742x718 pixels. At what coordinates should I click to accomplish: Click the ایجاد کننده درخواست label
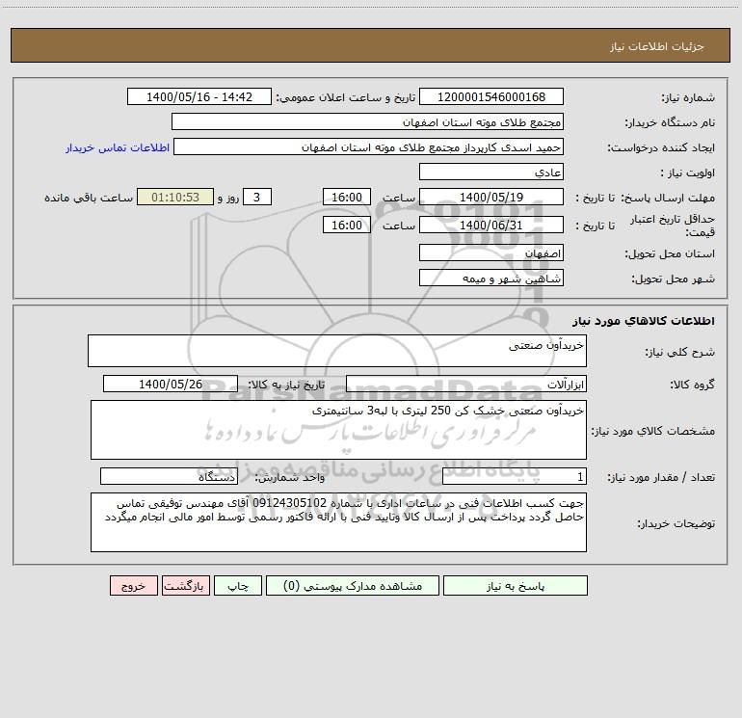point(661,147)
